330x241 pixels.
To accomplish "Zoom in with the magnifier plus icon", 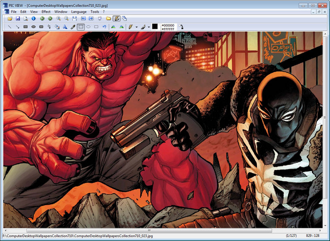I will 59,18.
